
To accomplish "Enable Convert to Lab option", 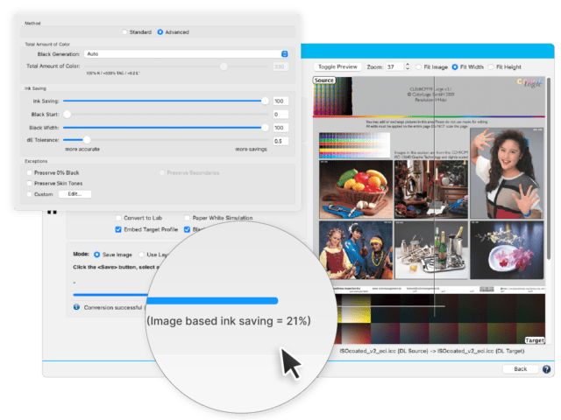I will (118, 218).
